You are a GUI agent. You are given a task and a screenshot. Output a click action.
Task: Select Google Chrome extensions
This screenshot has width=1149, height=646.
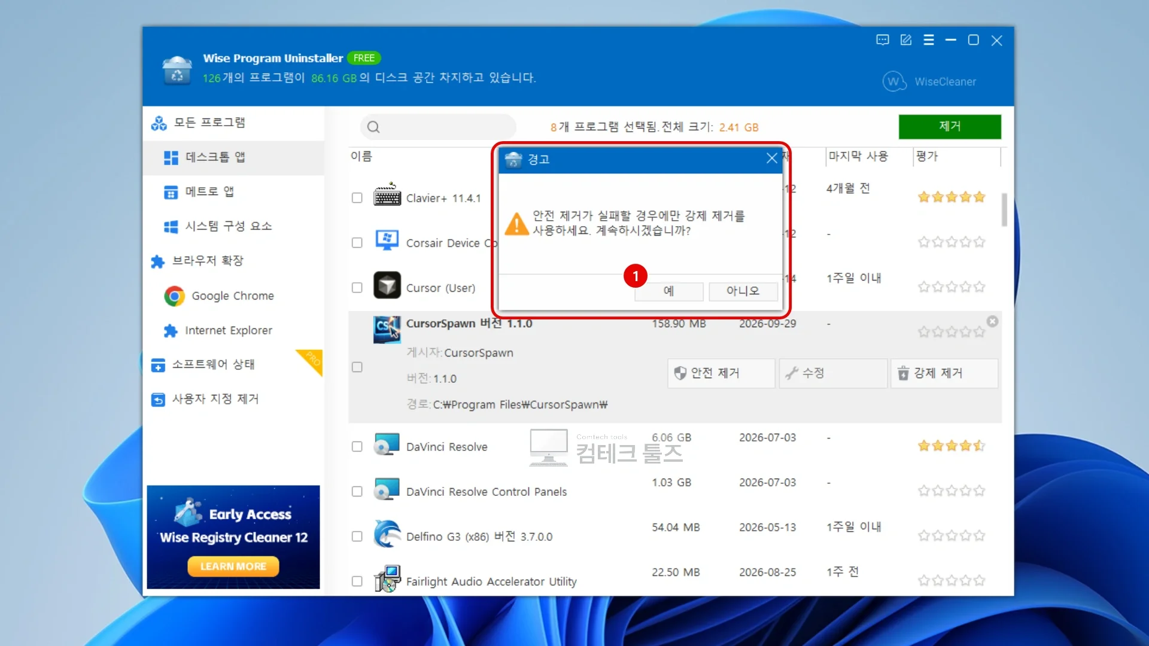[x=233, y=295]
